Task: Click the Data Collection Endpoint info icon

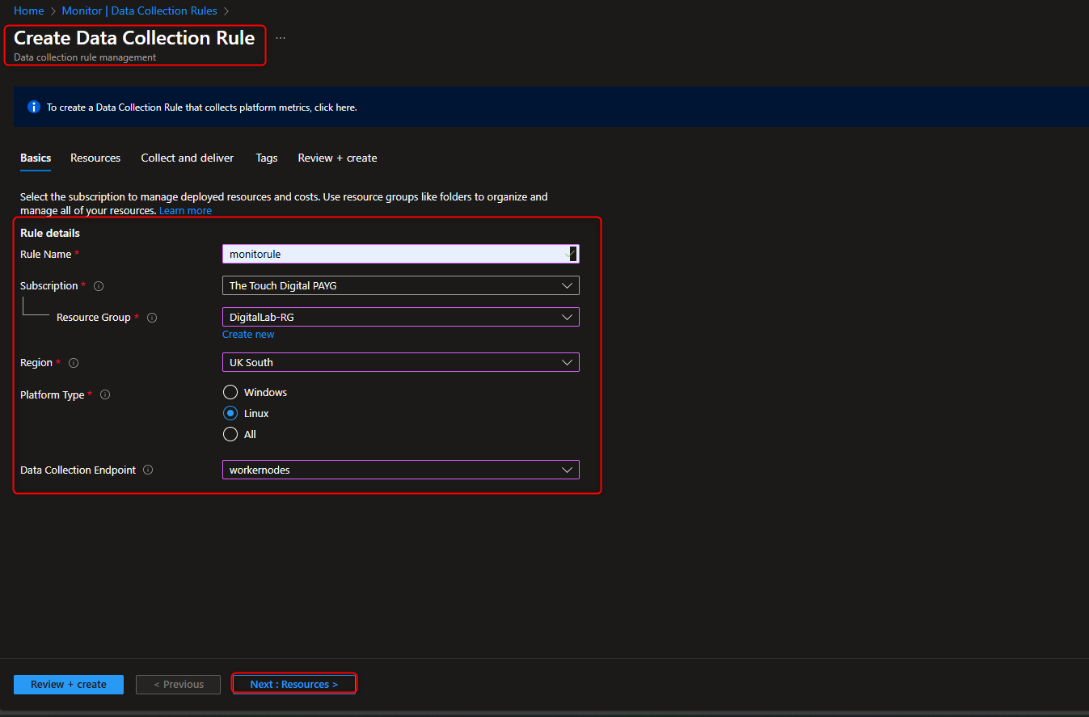Action: coord(148,470)
